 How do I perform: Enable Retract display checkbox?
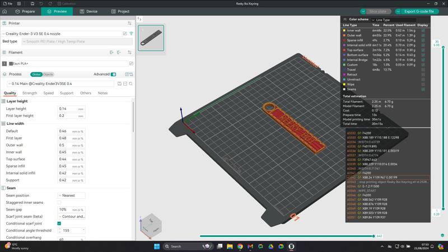click(423, 74)
